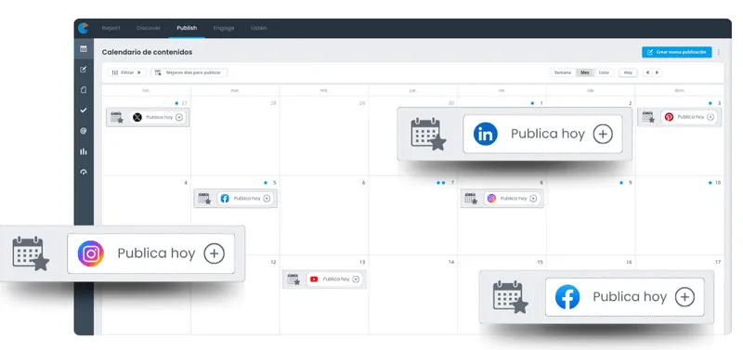Expand the Filtrar filter dropdown

(x=126, y=72)
